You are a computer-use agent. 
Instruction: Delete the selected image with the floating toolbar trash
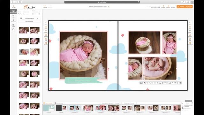pyautogui.click(x=180, y=83)
